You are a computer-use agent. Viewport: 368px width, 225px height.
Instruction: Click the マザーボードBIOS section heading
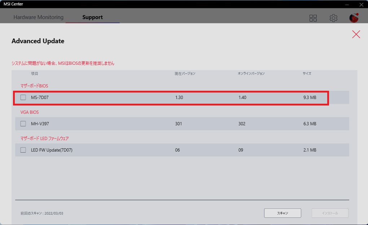[x=34, y=86]
